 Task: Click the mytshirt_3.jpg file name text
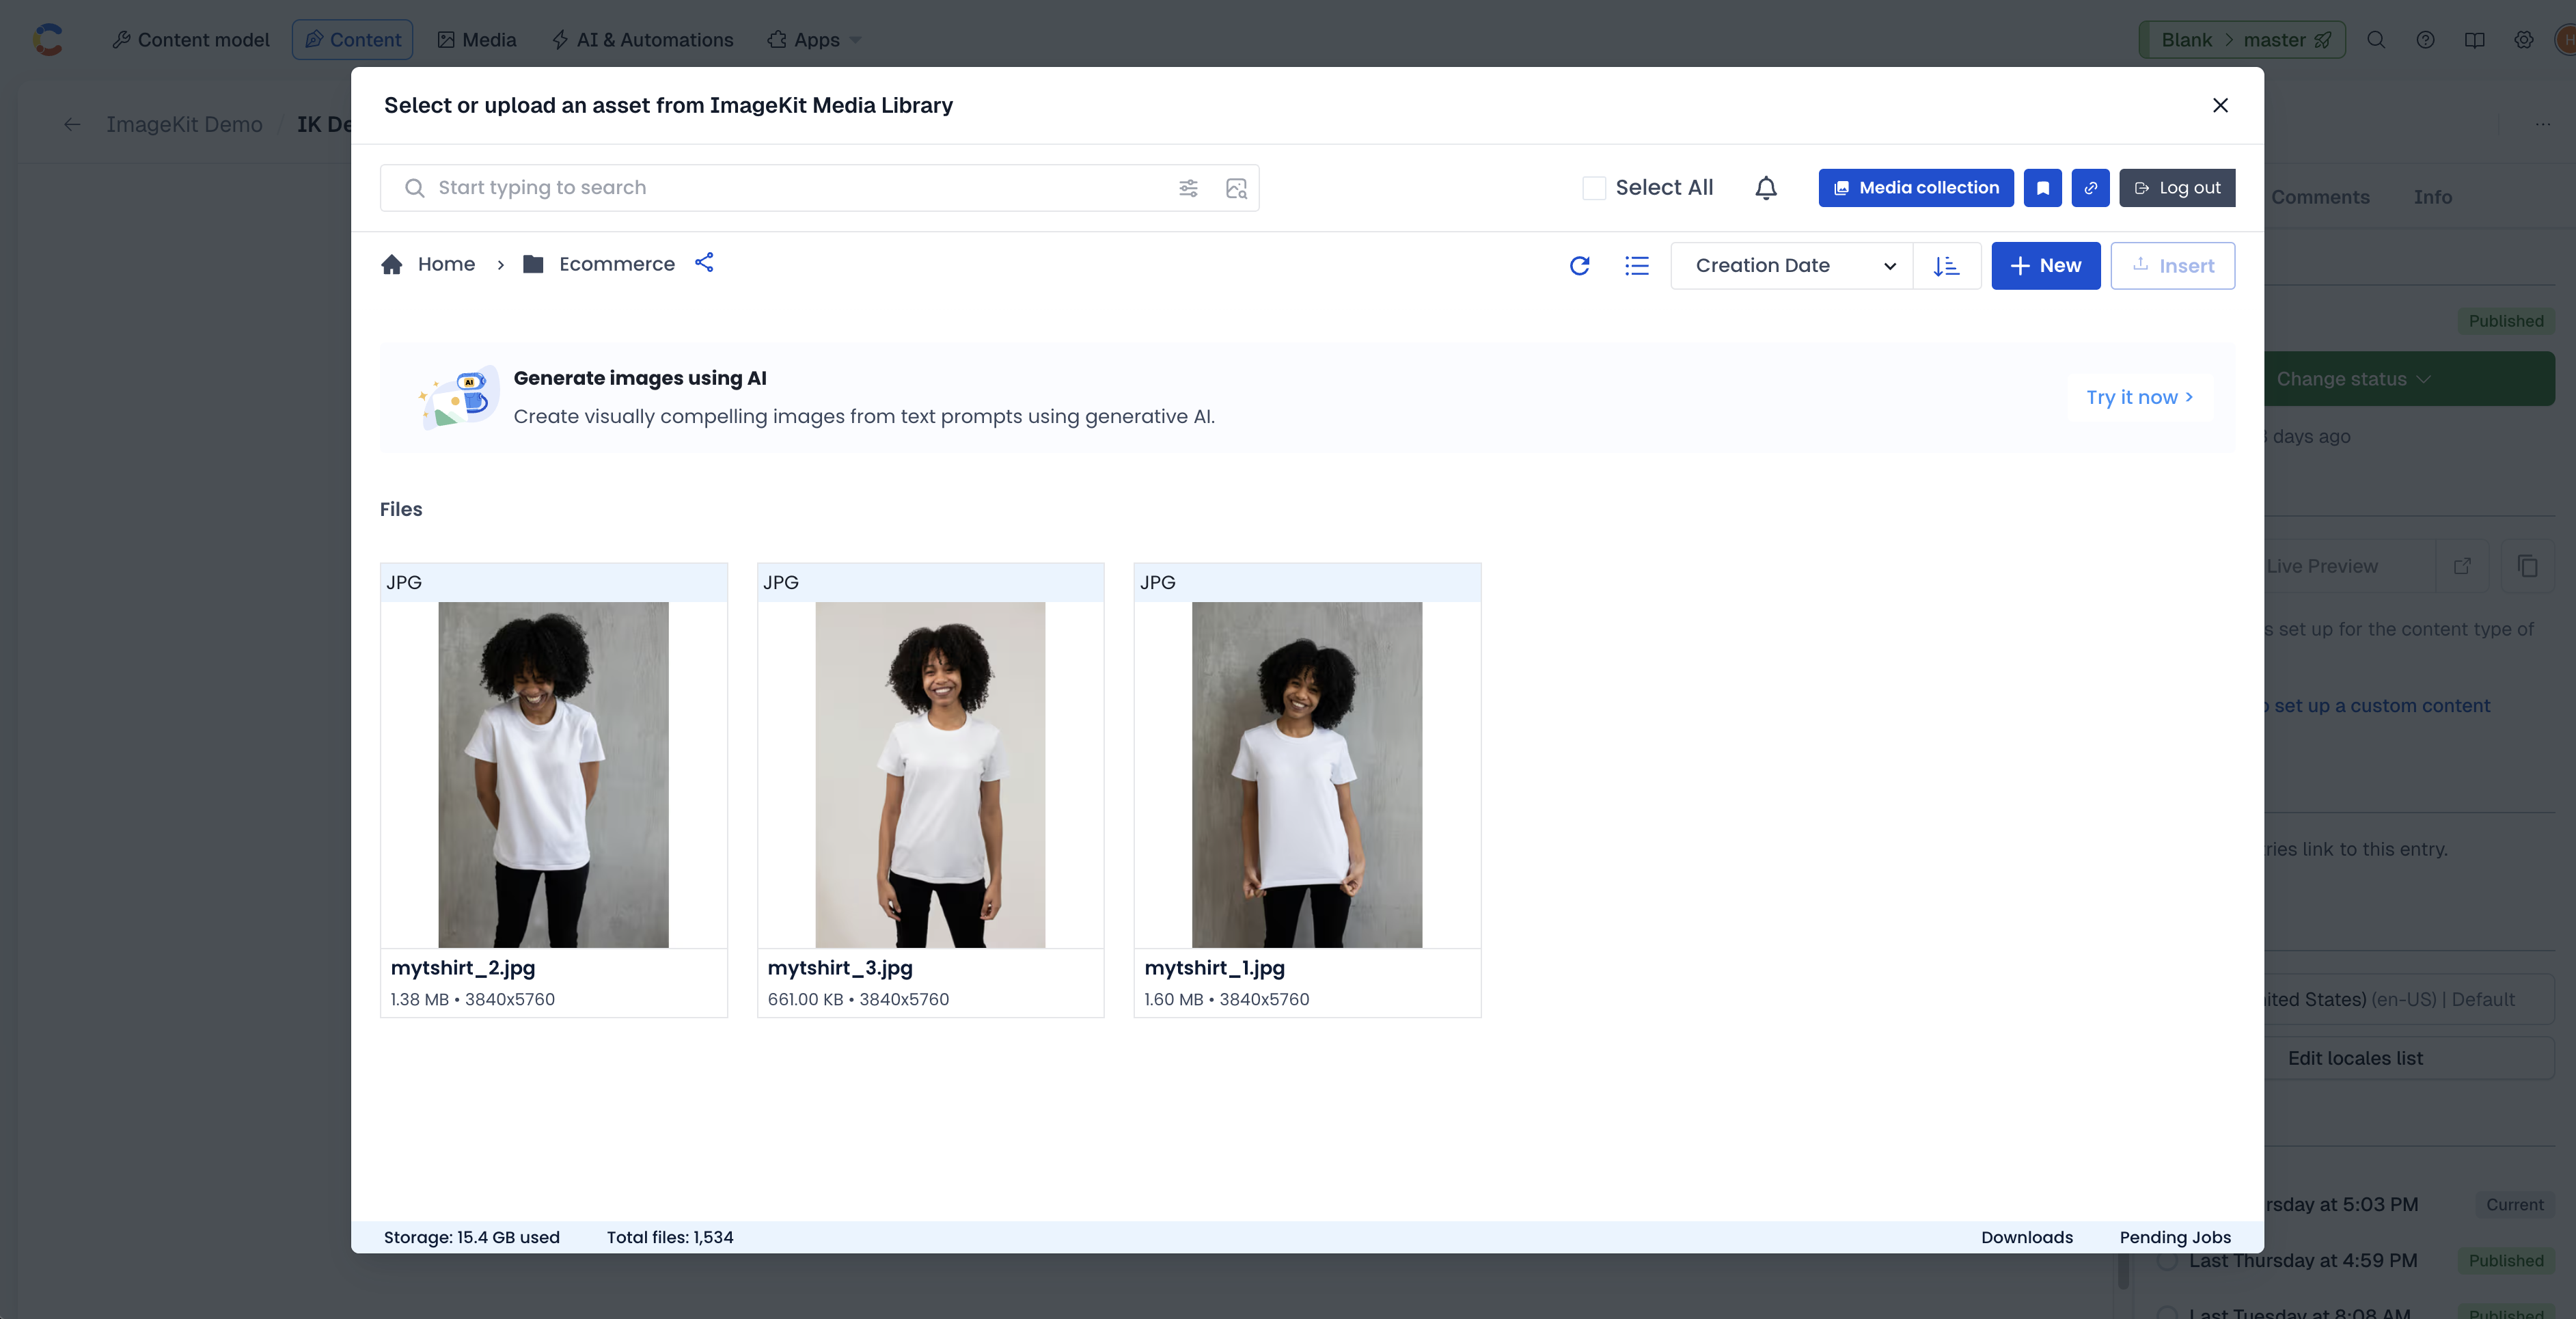click(840, 968)
